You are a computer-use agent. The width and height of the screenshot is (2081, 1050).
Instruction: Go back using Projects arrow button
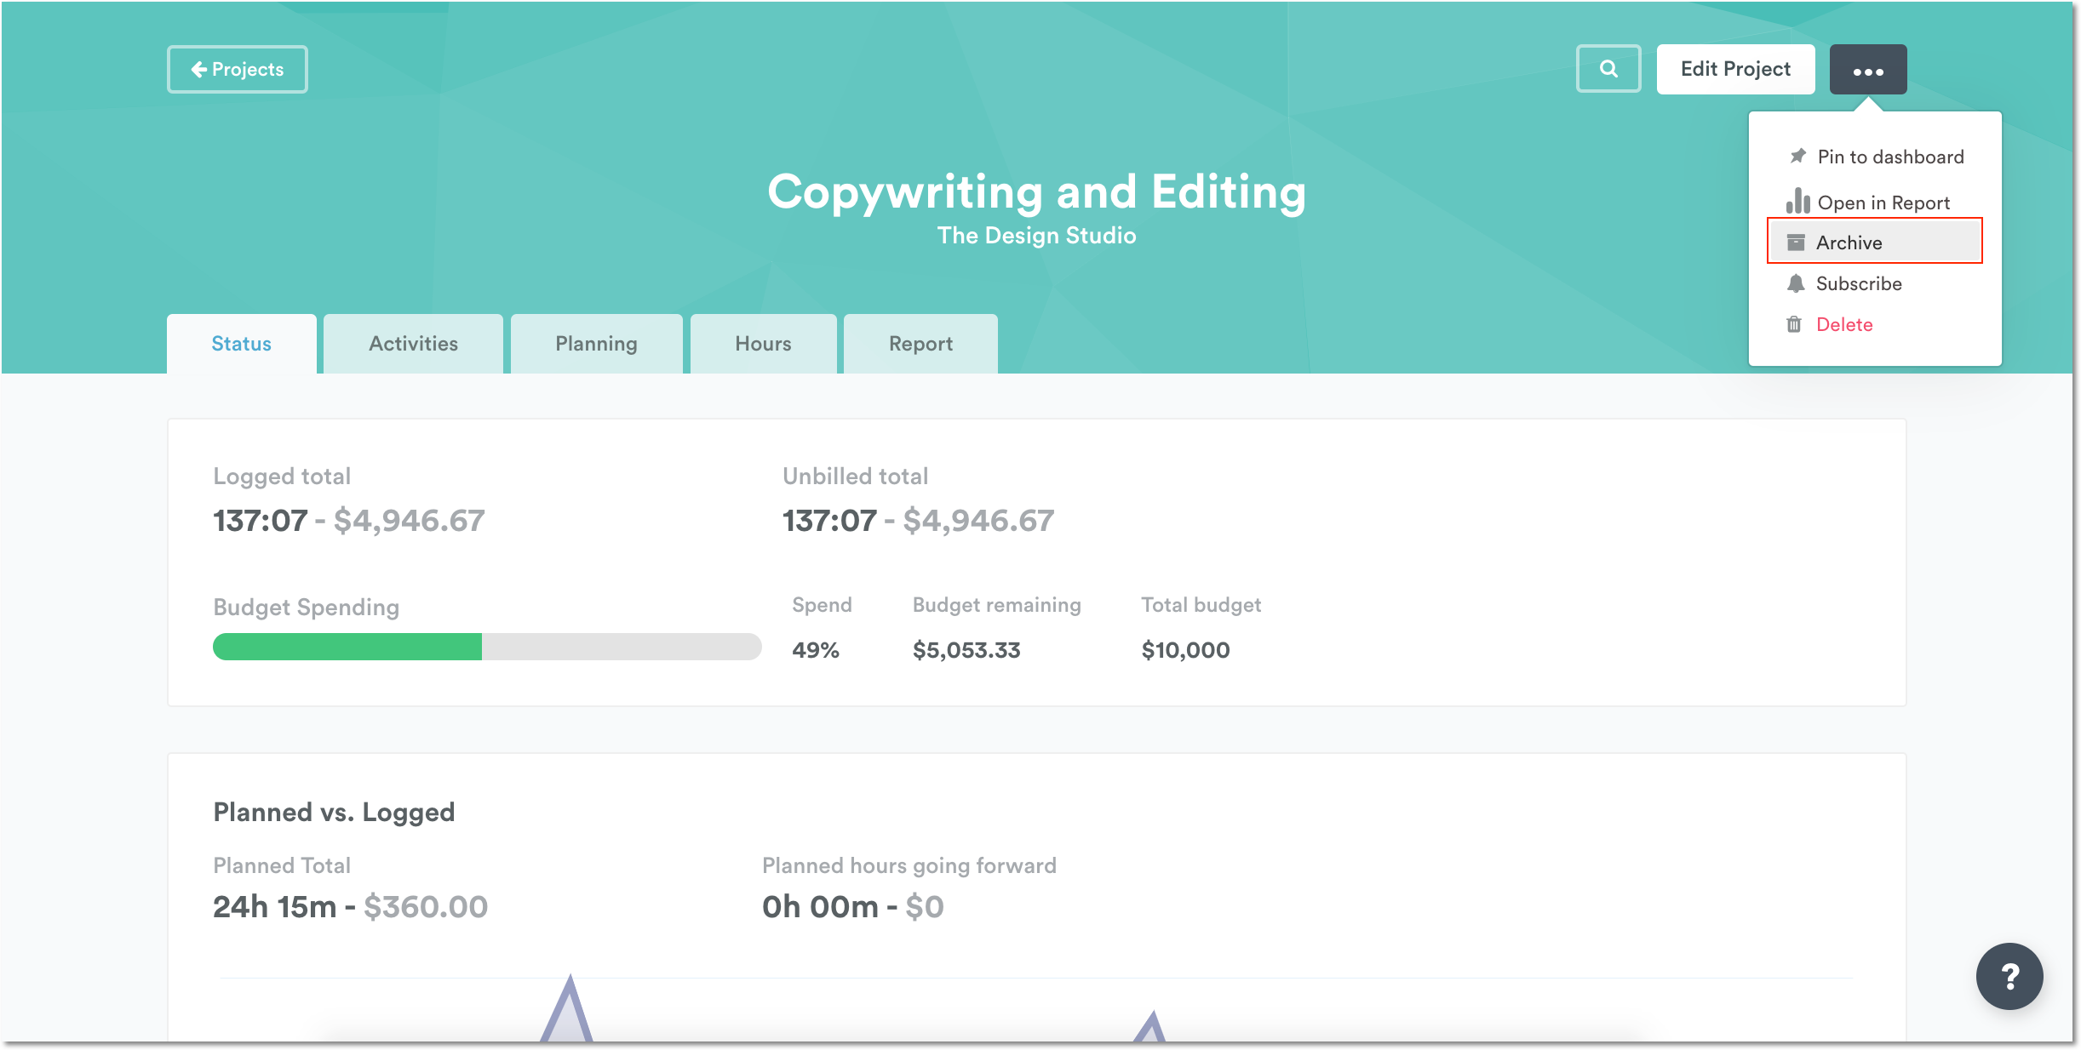238,70
